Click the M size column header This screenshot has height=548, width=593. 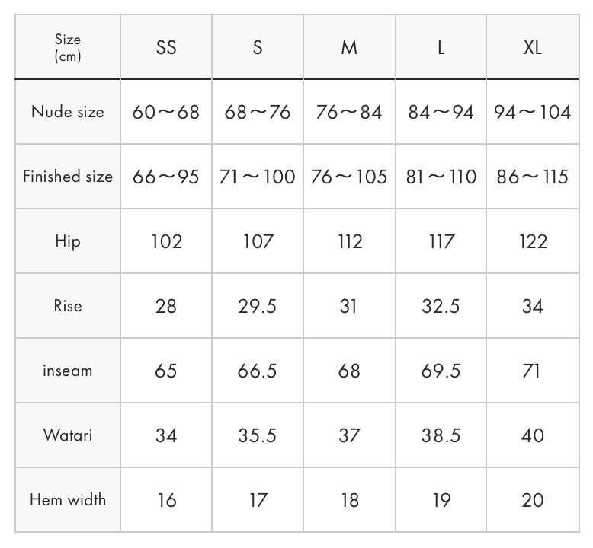pos(349,47)
